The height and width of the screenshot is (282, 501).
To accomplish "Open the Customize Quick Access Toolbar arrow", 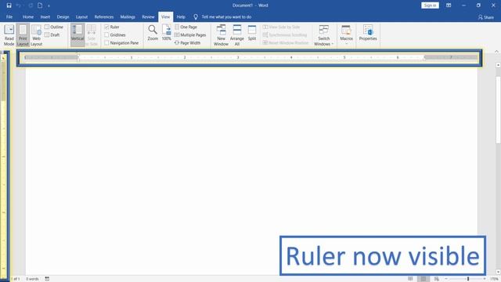I will click(49, 5).
